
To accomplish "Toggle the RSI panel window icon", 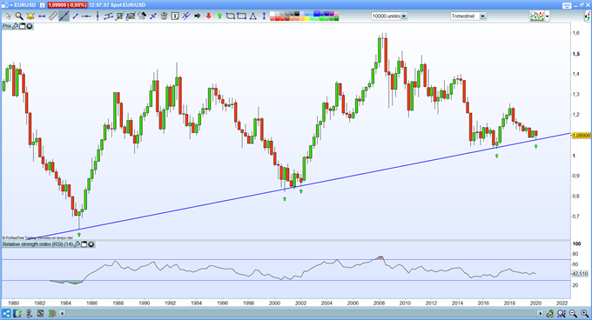I will point(84,244).
